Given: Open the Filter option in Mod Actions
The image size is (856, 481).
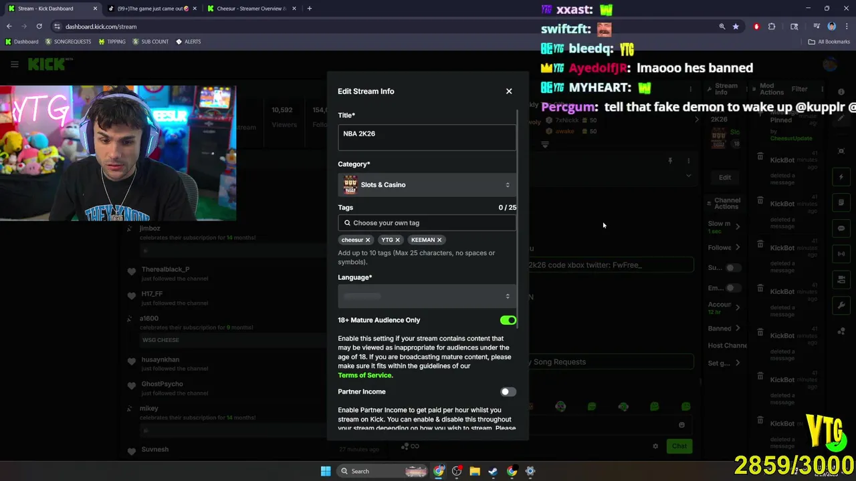Looking at the screenshot, I should click(x=799, y=89).
